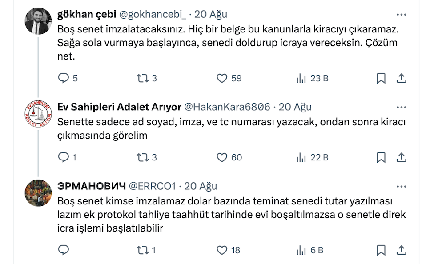Retweet gökhan çebi's tweet
This screenshot has width=426, height=264.
coord(141,79)
